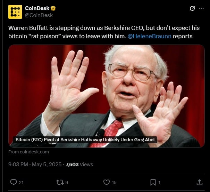Share the post with upload arrow icon
Viewport: 210px width, 192px height.
pyautogui.click(x=200, y=182)
